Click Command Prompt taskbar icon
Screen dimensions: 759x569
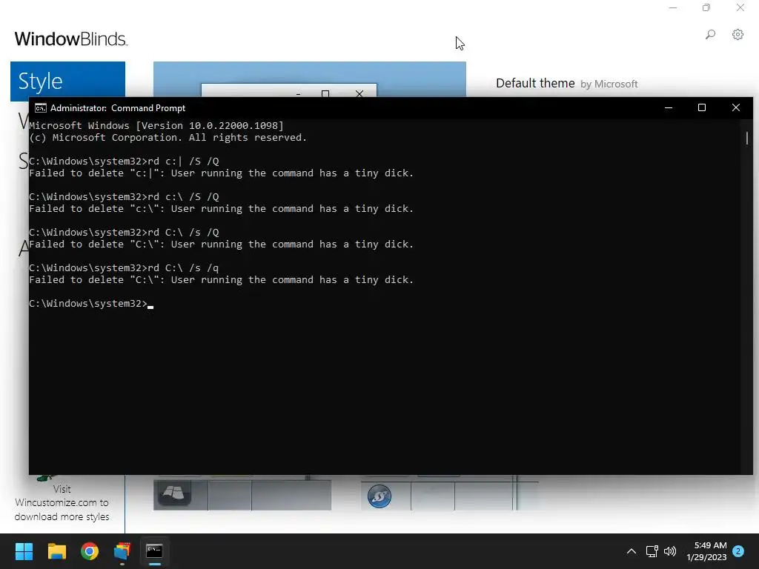154,551
